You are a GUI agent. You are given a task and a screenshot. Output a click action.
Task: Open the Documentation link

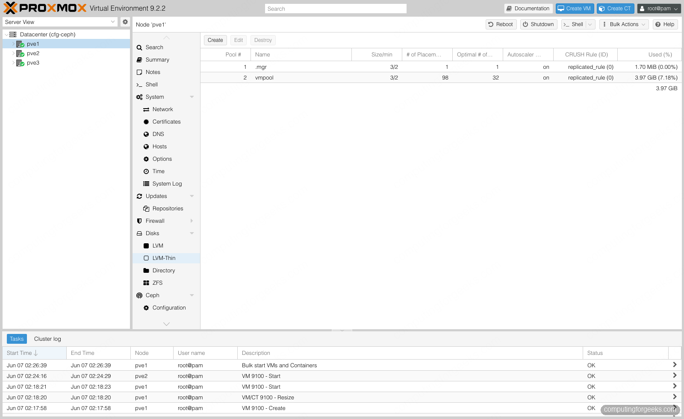pos(528,9)
